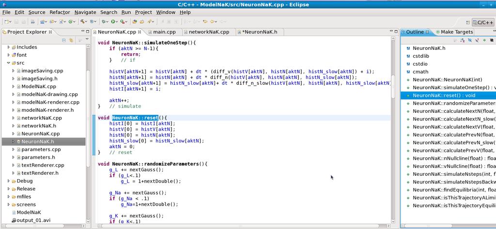The height and width of the screenshot is (229, 496).
Task: Expand the Release folder
Action: click(9, 189)
